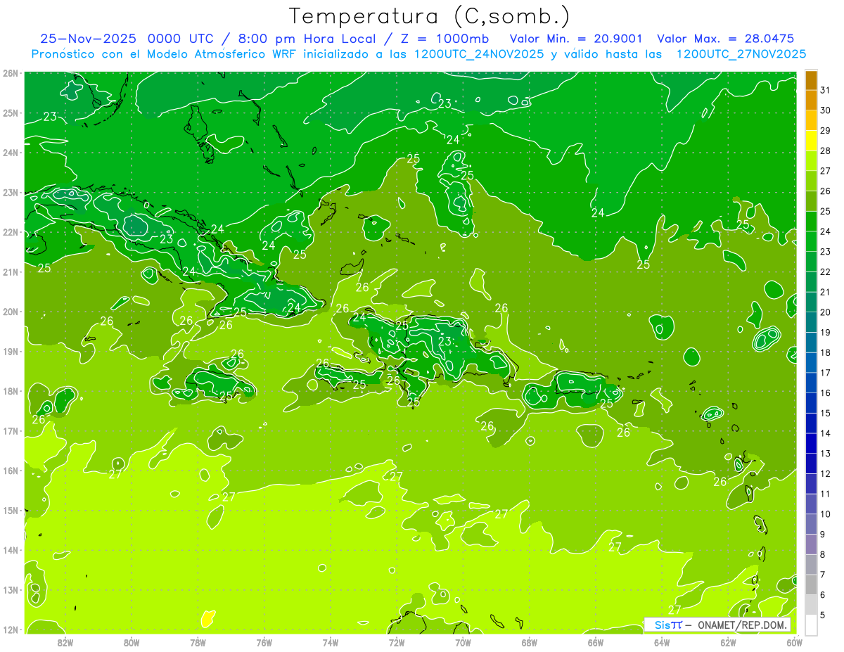Click the 60W longitude axis label

tap(795, 642)
